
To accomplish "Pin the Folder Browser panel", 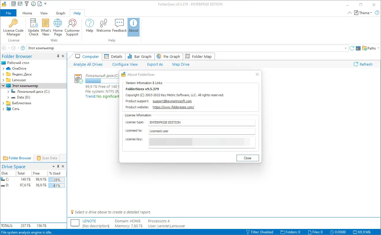I will tap(58, 56).
